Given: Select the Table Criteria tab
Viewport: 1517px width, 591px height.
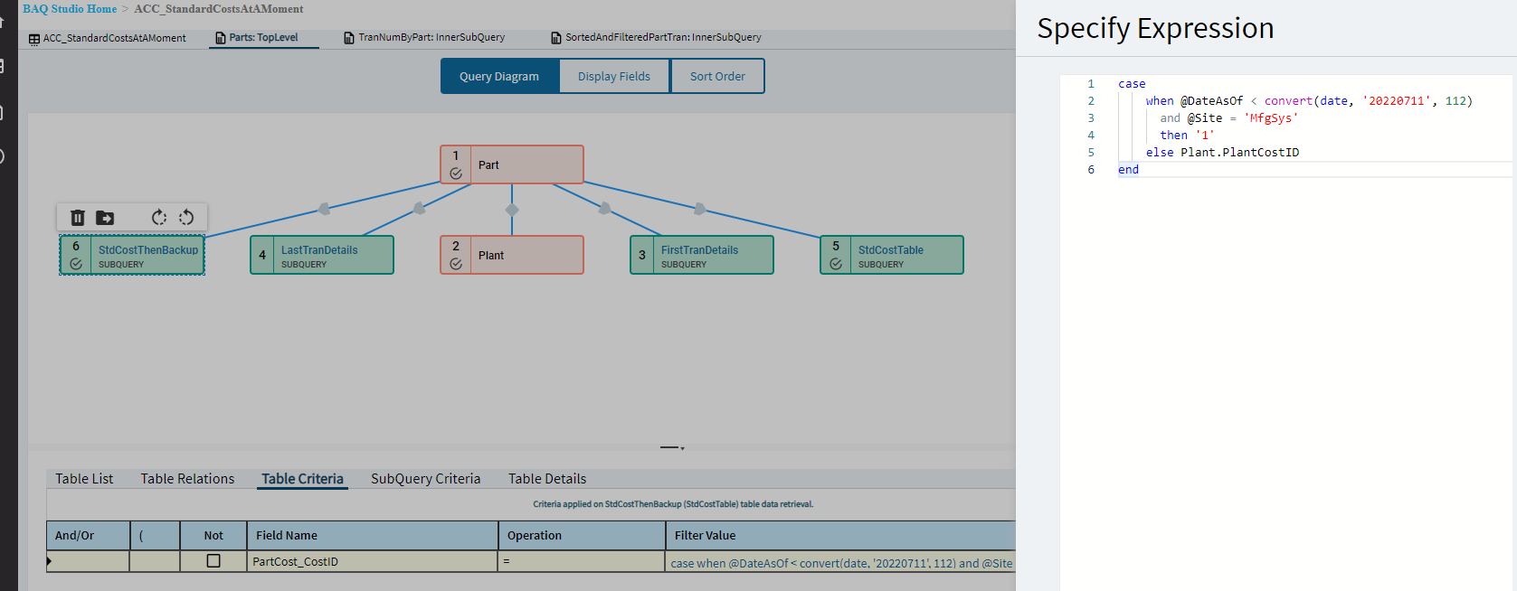Looking at the screenshot, I should [x=302, y=479].
